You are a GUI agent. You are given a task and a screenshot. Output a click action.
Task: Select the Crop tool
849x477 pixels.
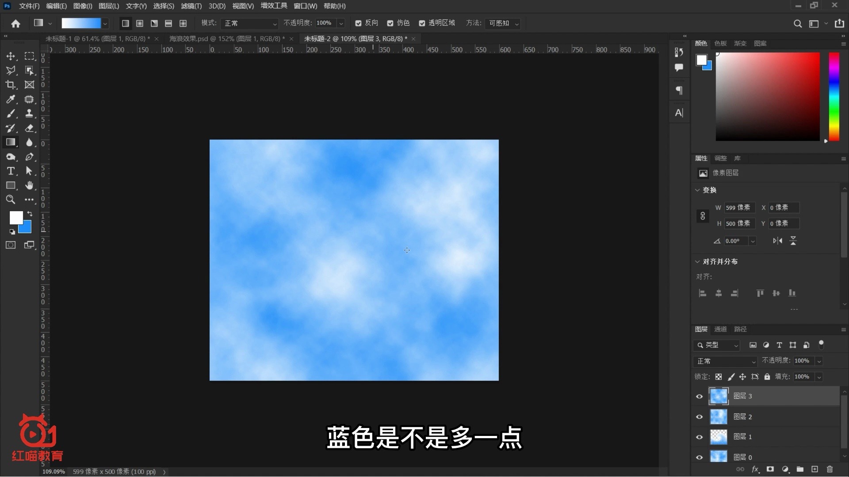tap(11, 85)
